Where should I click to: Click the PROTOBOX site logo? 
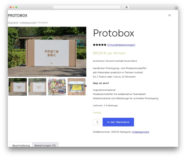(17, 15)
